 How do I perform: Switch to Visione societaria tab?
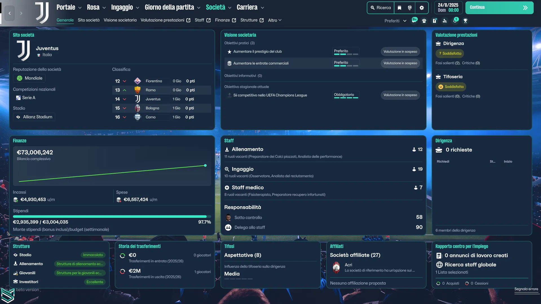click(120, 20)
